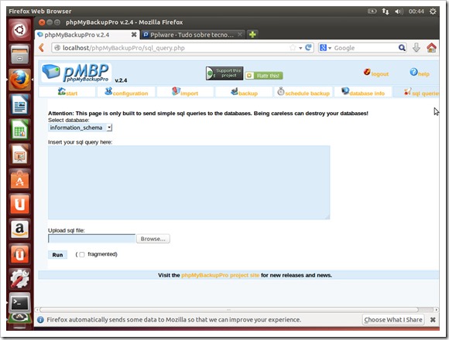Screen dimensions: 449x340
Task: Click the pMBP phpMyBackupPro logo
Action: (77, 73)
